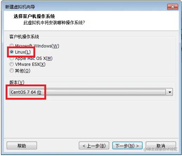Click the 帮助 help button
Viewport: 182px width, 156px height.
tap(22, 146)
